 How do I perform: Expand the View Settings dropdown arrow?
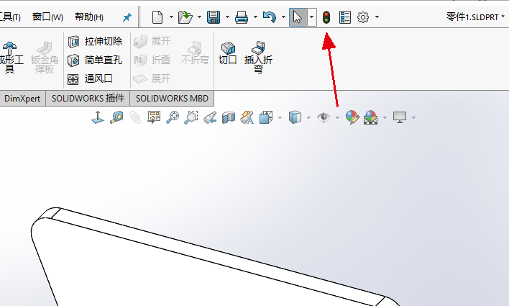tap(413, 117)
